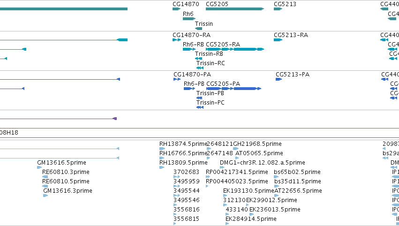Select the Rh6-PB protein glyph
Image resolution: width=399 pixels, height=226 pixels.
(x=189, y=89)
